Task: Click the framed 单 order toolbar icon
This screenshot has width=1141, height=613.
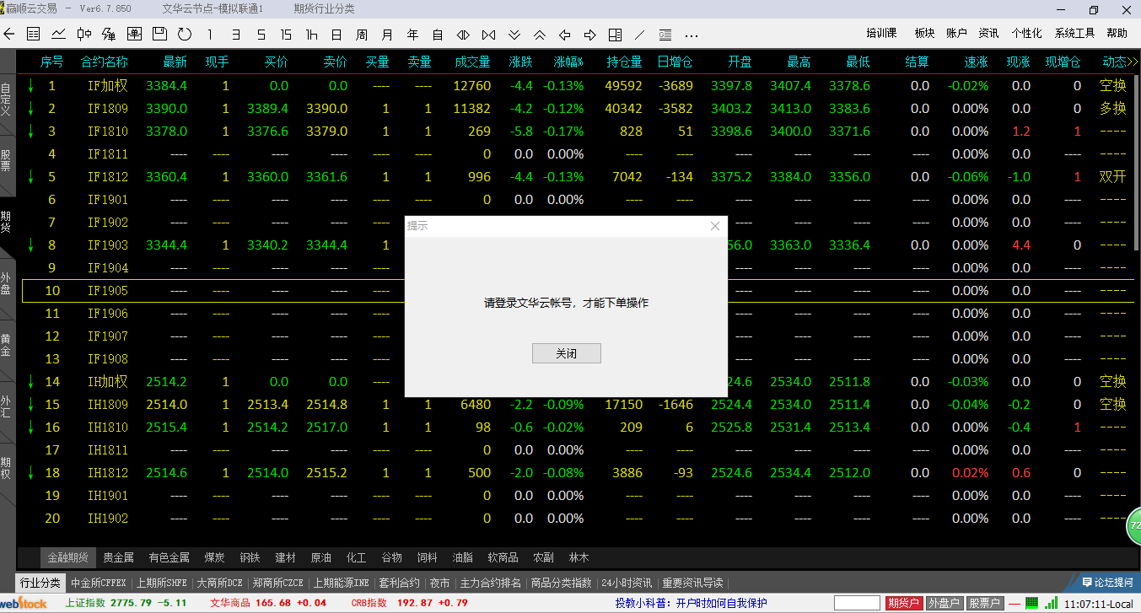Action: [134, 35]
